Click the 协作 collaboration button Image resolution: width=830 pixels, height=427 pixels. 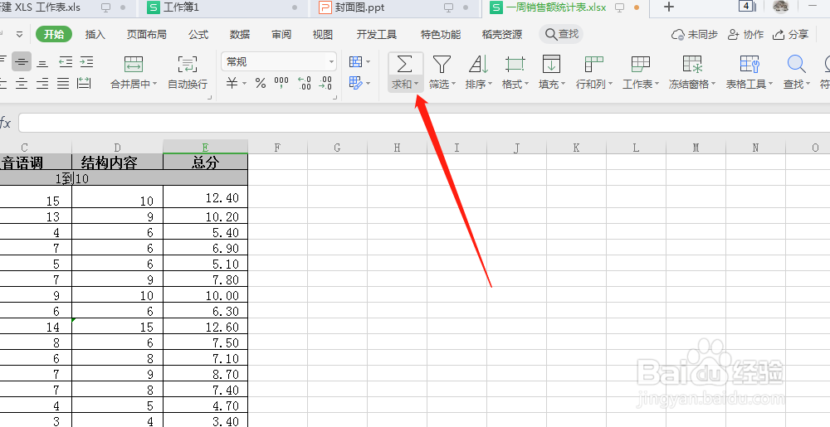point(745,34)
